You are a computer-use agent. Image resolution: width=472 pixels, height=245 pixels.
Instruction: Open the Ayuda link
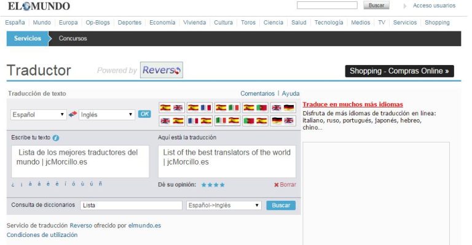coord(291,93)
